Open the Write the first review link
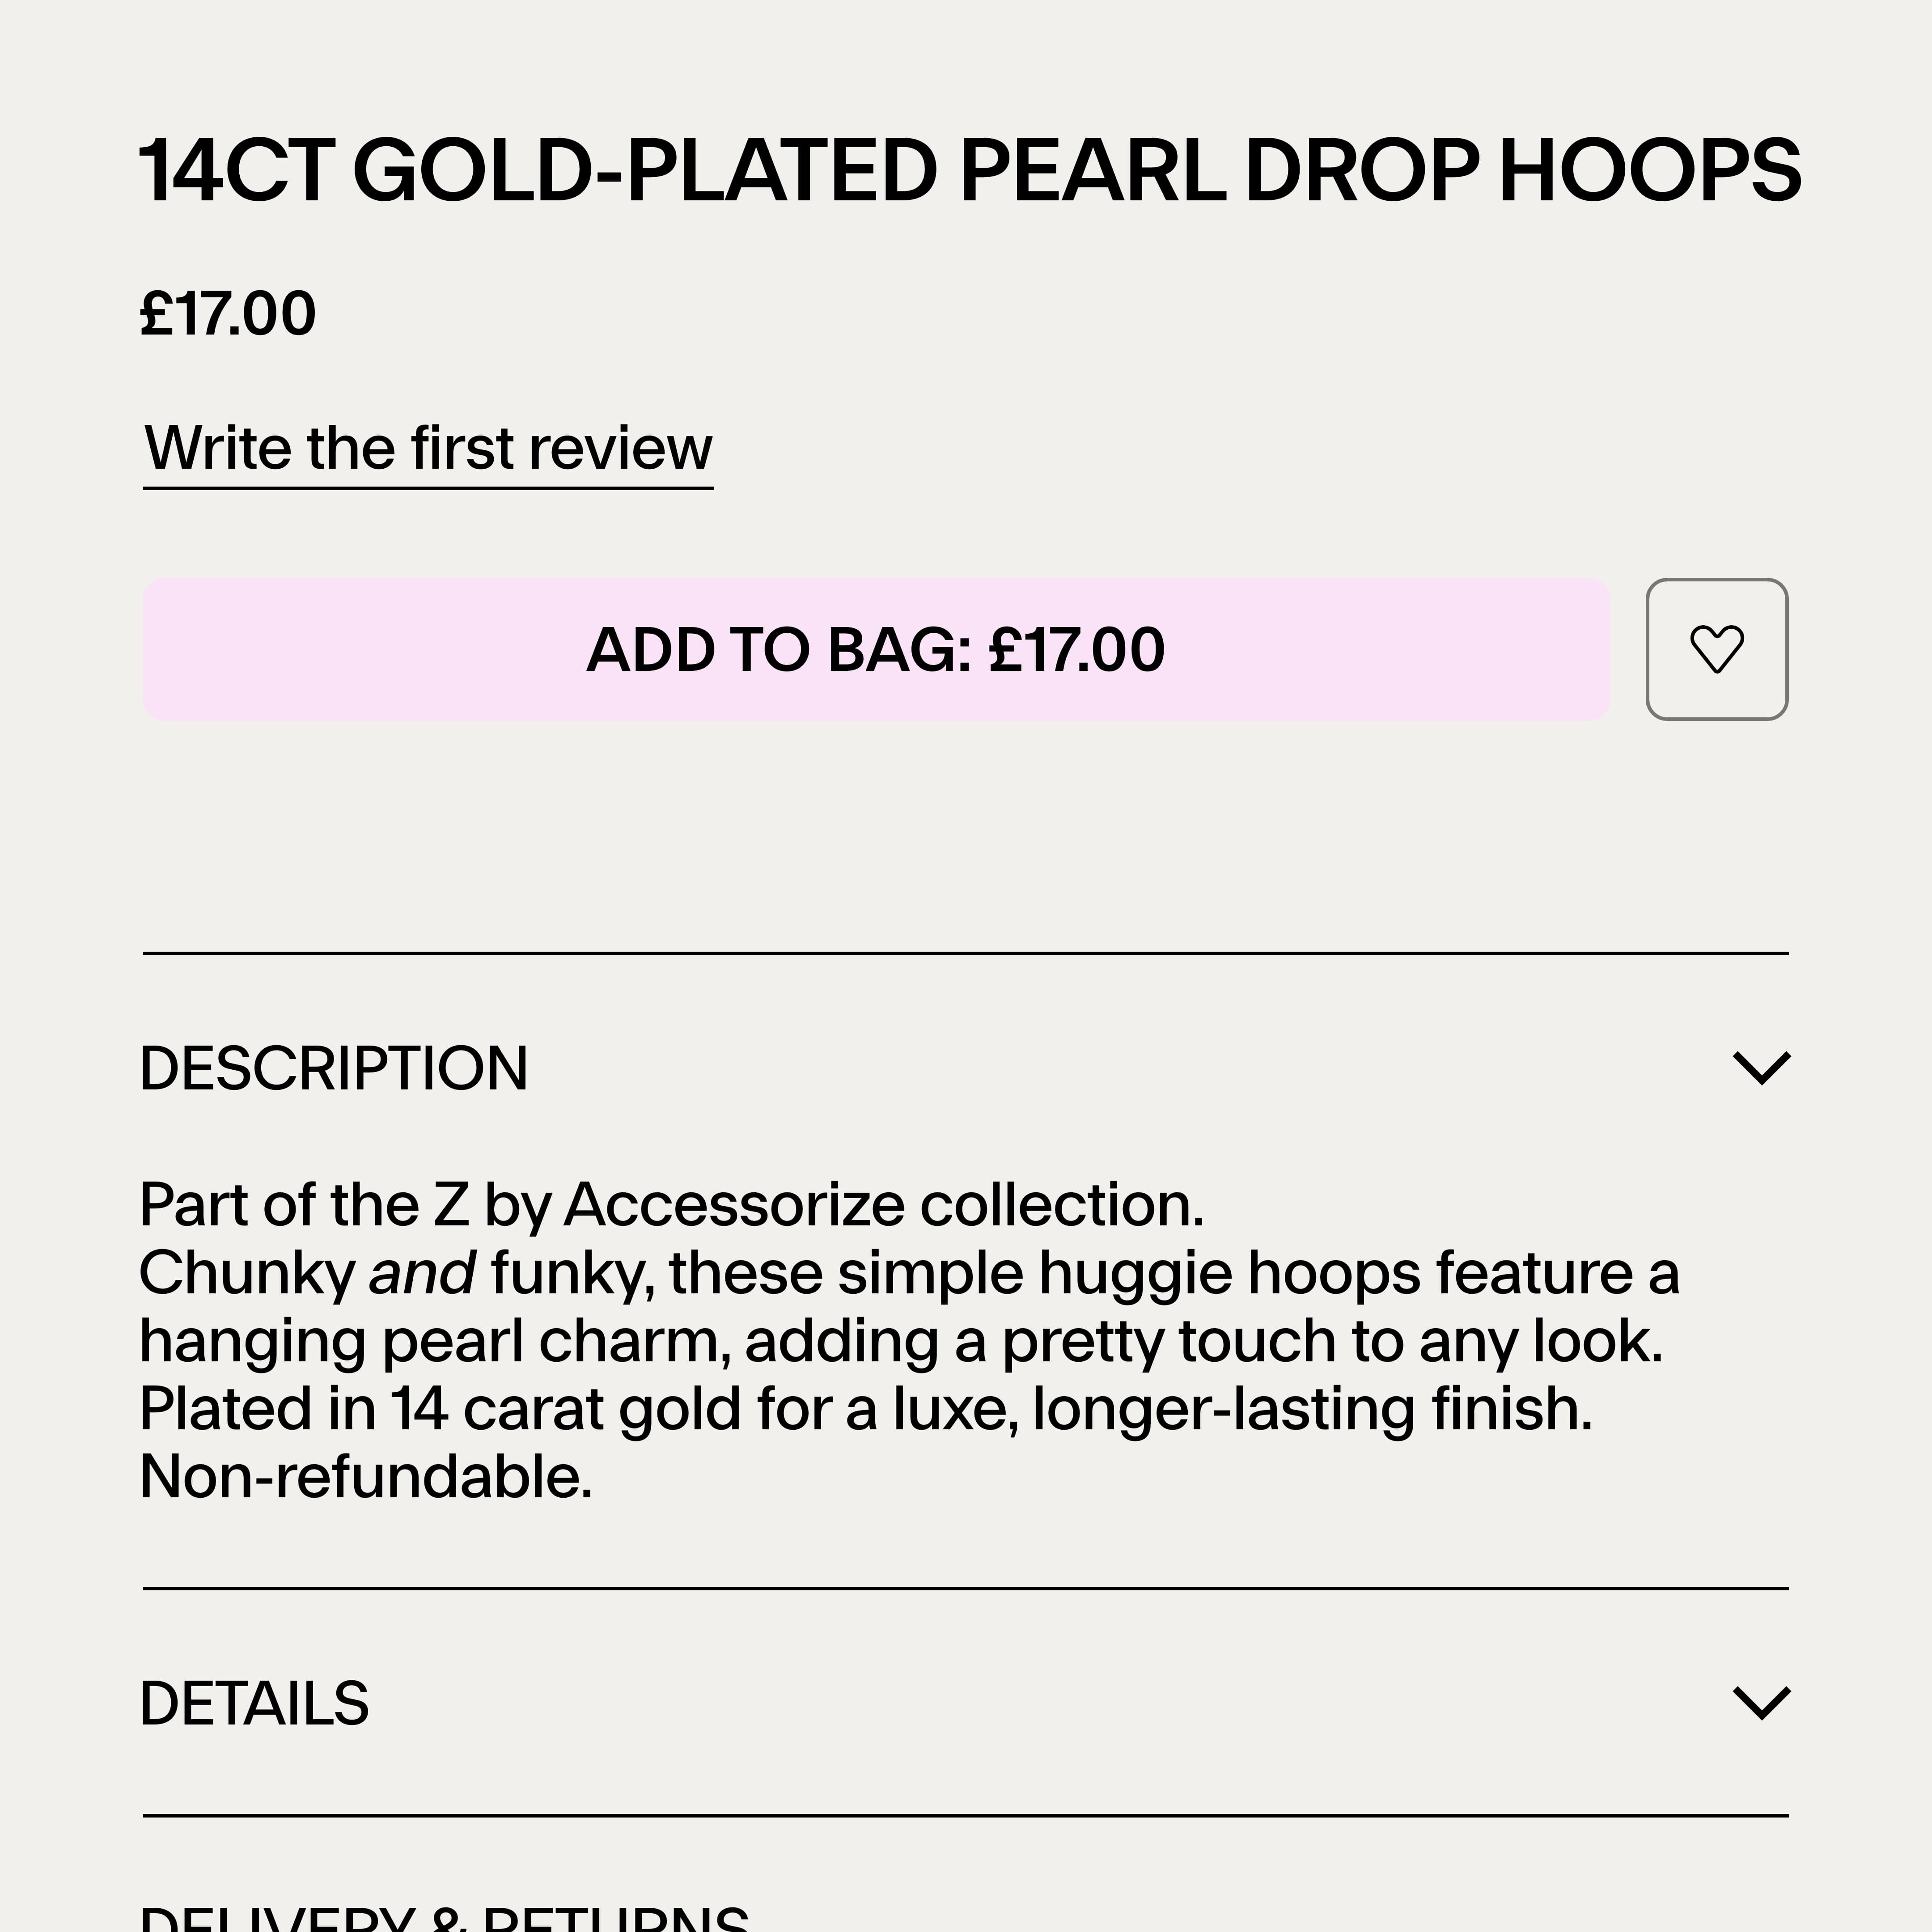Viewport: 1932px width, 1932px height. pyautogui.click(x=428, y=447)
